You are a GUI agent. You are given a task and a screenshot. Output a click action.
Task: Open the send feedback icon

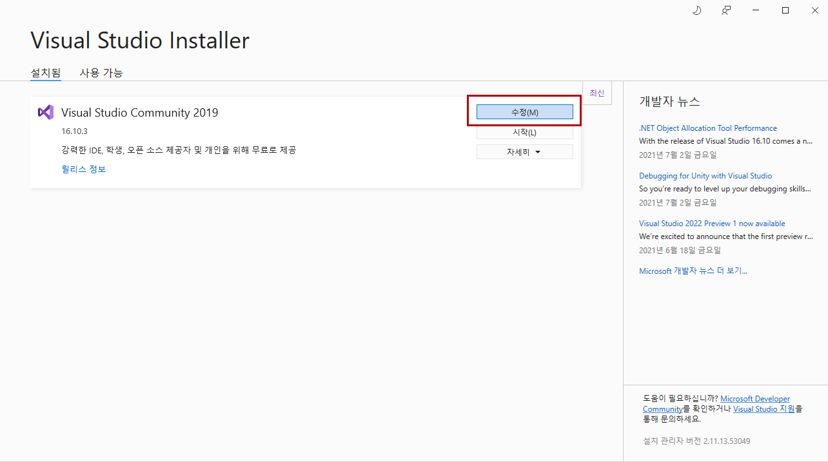[727, 10]
